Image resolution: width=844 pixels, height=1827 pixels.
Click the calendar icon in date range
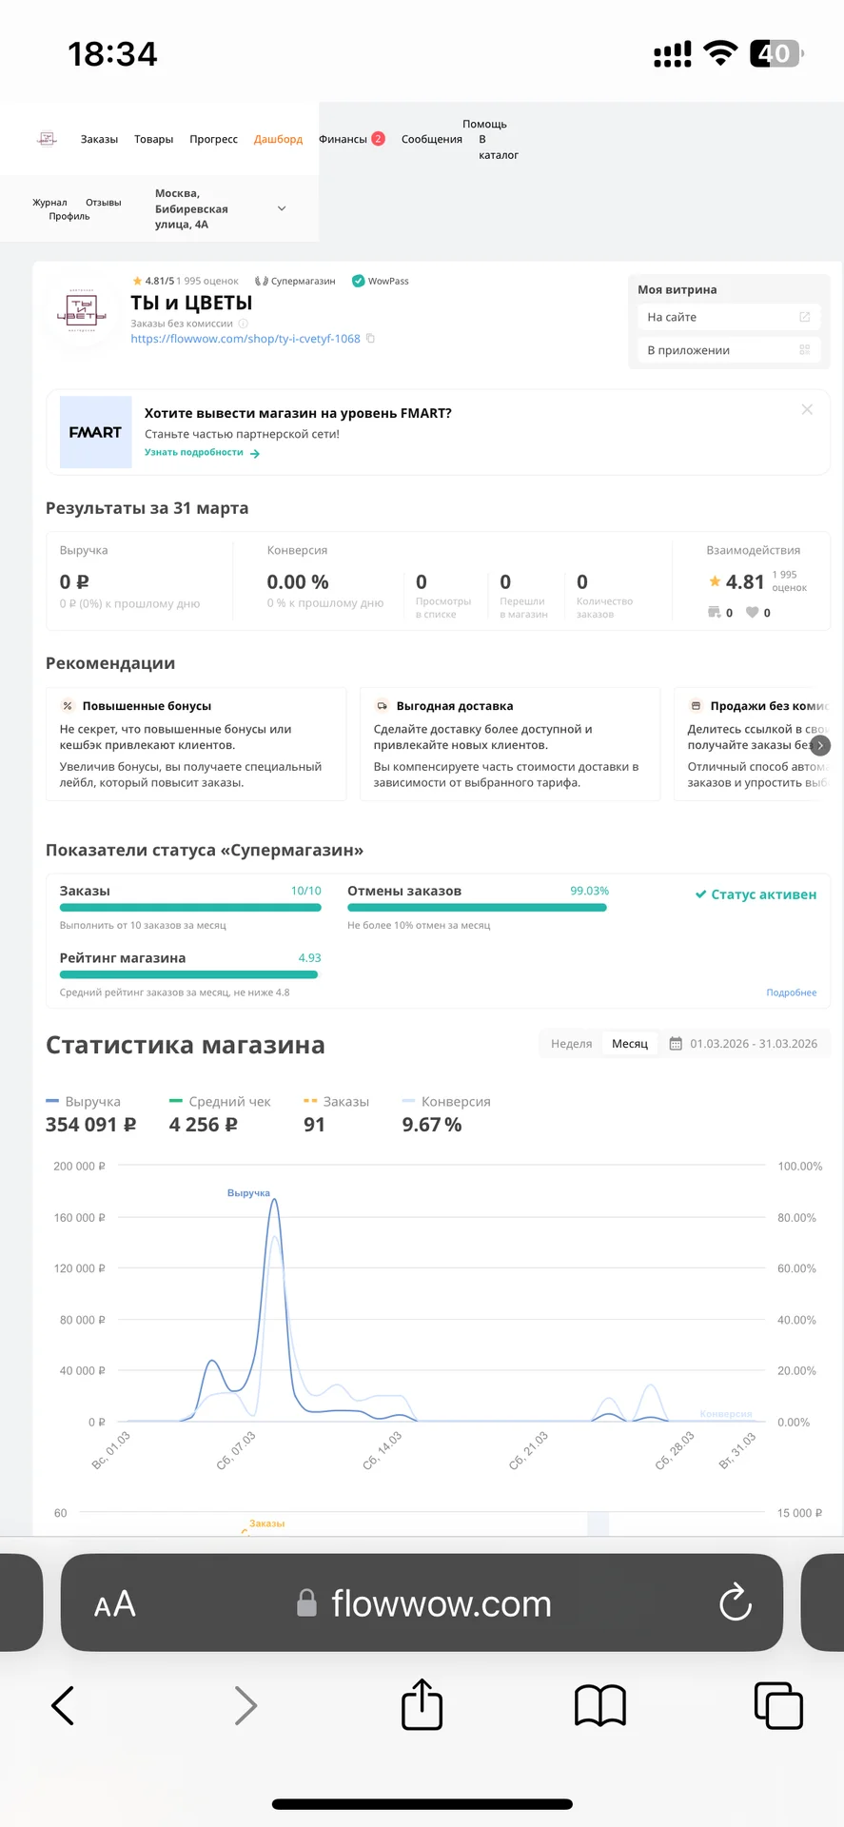click(676, 1044)
